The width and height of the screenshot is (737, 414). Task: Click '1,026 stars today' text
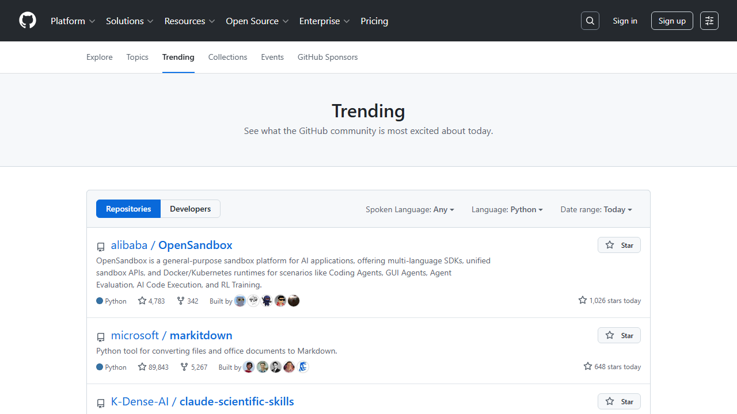[610, 301]
